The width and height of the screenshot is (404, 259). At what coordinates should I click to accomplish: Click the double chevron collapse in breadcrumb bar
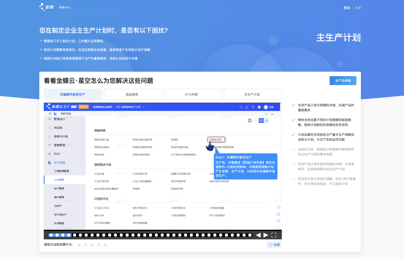266,114
